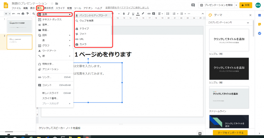Click the insert link toolbar icon
Viewport: 264px width, 138px height.
[149, 14]
